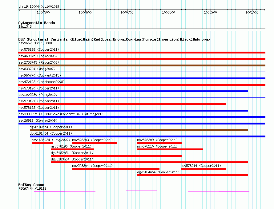Select the nsv960770 (Sudmant2013) blue gain bar

(142, 78)
